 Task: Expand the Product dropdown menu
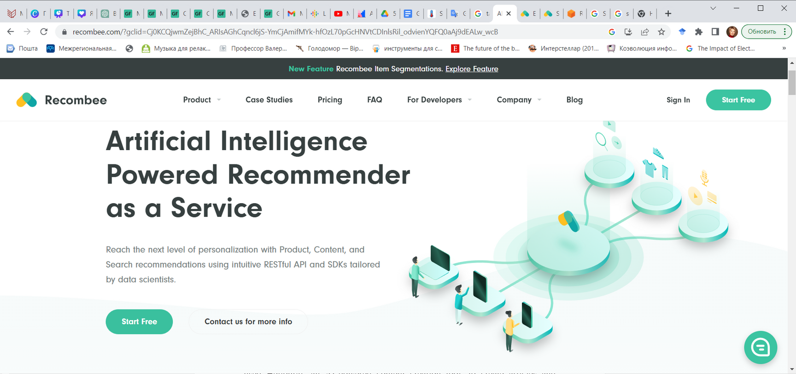pos(202,100)
